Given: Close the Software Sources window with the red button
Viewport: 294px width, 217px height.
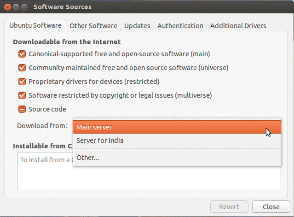Looking at the screenshot, I should point(7,7).
